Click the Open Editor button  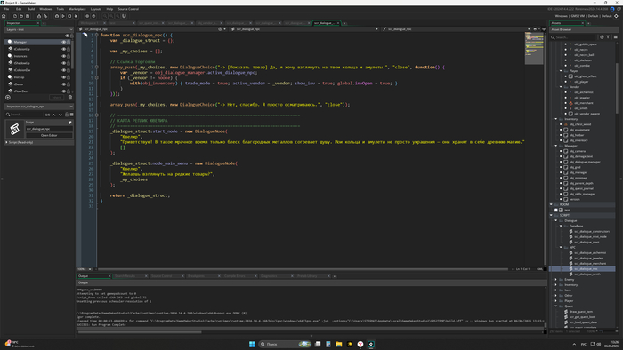(x=49, y=135)
